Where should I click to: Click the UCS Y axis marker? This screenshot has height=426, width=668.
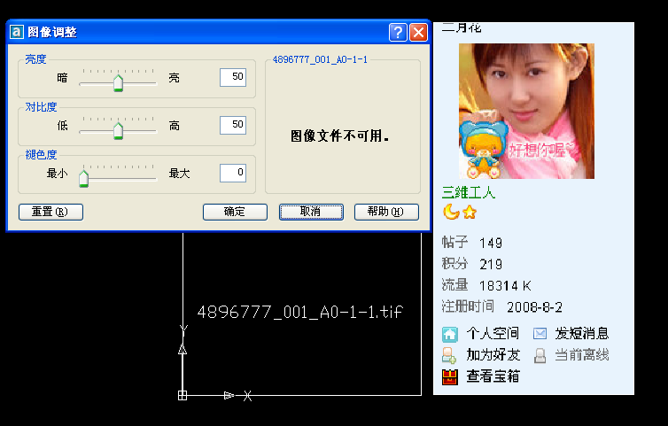(x=183, y=329)
